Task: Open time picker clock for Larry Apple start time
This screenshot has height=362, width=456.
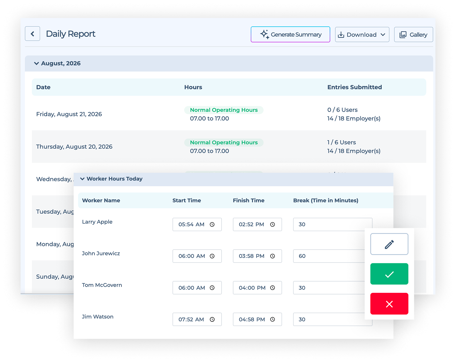Action: tap(212, 225)
